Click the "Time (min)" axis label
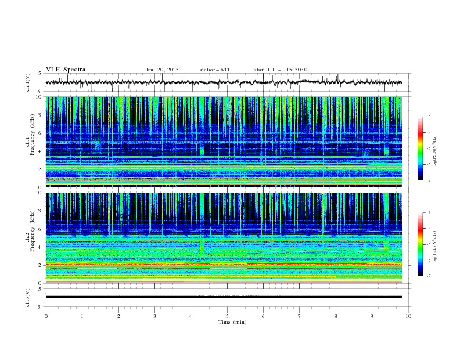460x355 pixels. coord(232,322)
